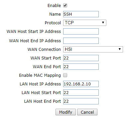Click the WAN Host End IP Address field
The width and height of the screenshot is (130, 120).
[81, 41]
